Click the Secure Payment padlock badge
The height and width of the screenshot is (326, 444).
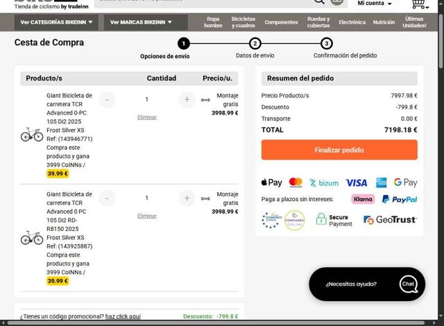tap(334, 220)
